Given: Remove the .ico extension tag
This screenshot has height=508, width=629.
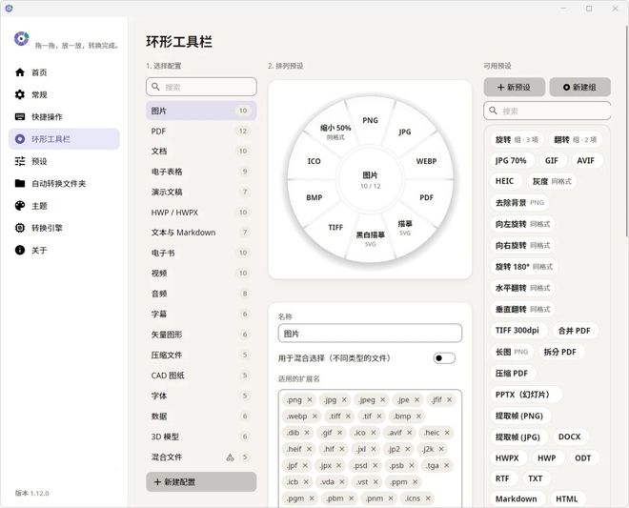Looking at the screenshot, I should point(374,433).
